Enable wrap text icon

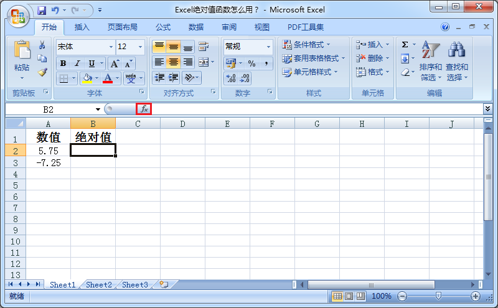click(204, 47)
